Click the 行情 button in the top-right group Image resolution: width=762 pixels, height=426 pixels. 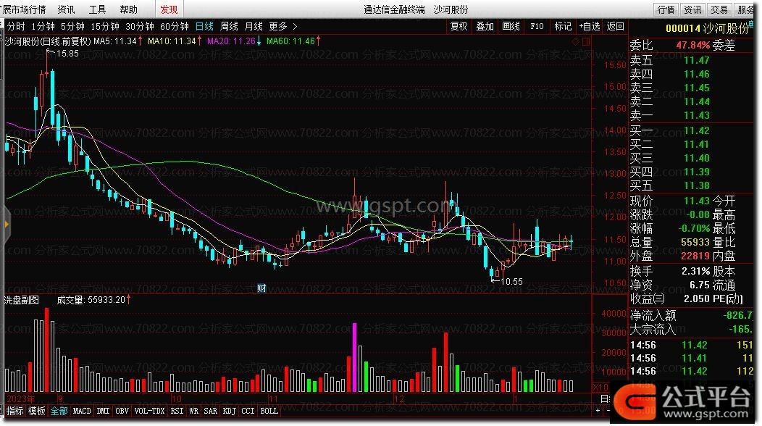(666, 9)
